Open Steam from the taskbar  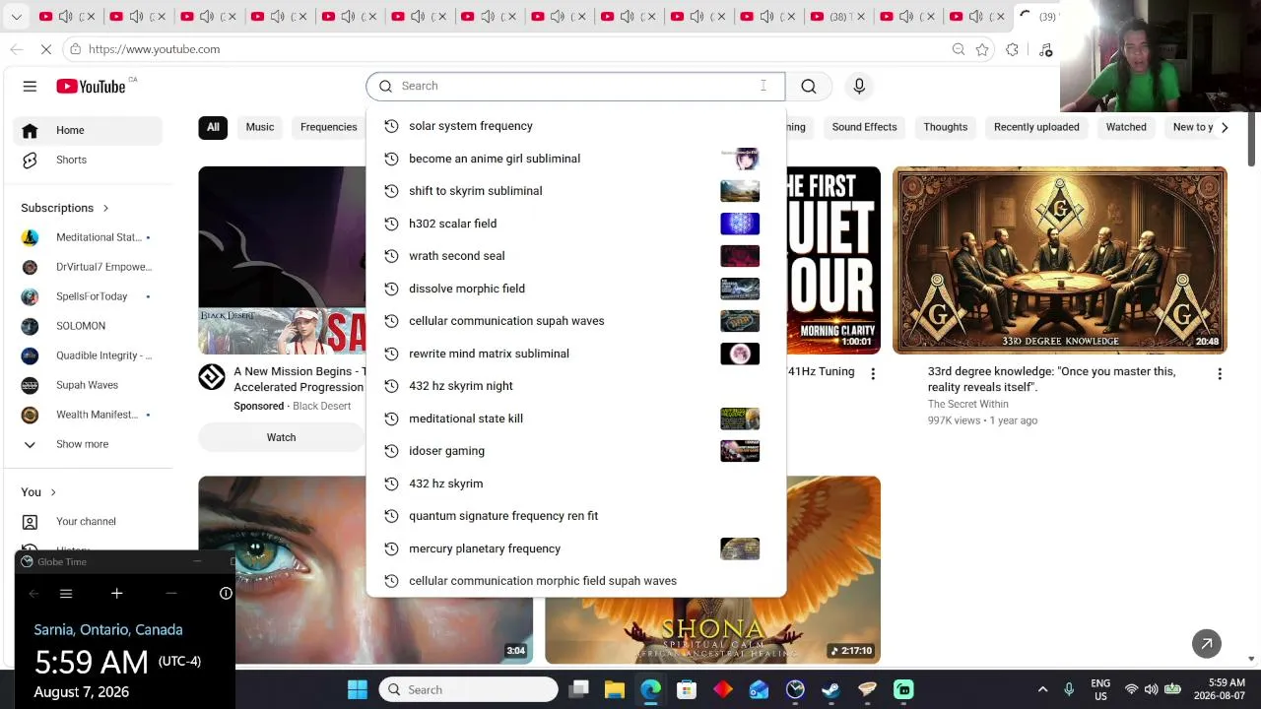(831, 689)
